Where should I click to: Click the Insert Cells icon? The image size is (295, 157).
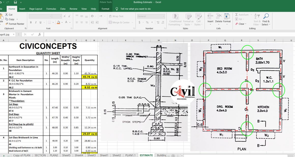coord(210,16)
